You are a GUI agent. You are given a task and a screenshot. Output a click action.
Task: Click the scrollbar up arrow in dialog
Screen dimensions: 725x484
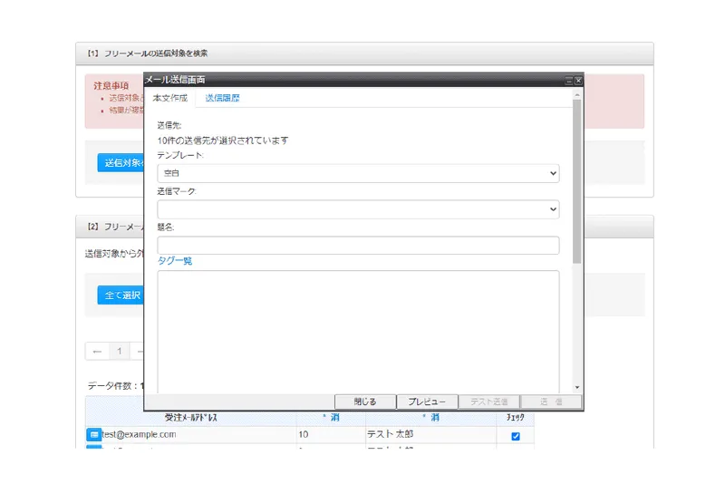576,95
